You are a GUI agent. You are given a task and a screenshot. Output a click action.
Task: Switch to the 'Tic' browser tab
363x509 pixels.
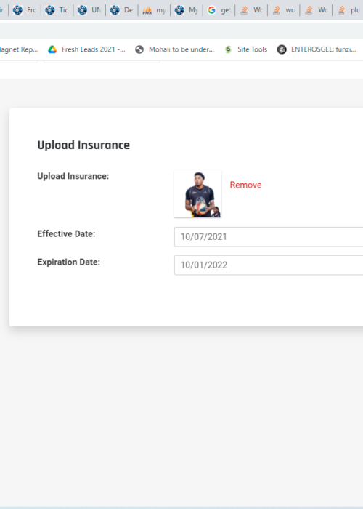click(57, 10)
